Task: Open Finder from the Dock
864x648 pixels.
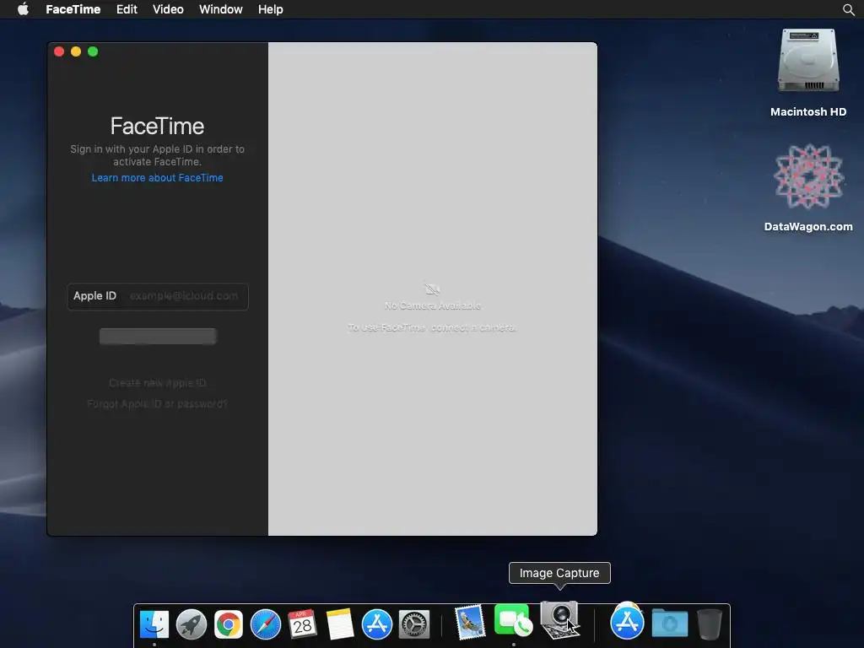Action: [x=154, y=624]
